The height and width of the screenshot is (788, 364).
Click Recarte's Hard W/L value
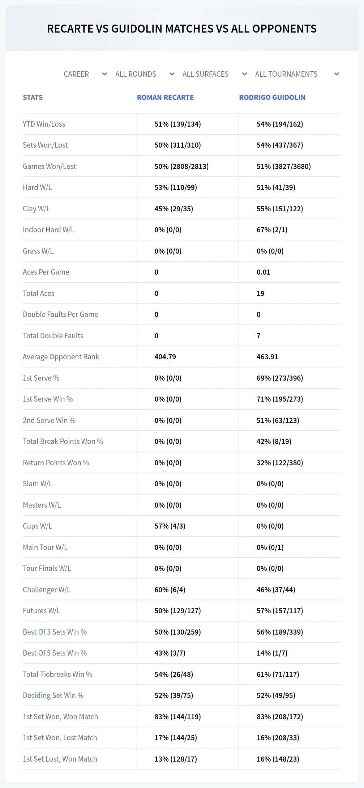[176, 187]
